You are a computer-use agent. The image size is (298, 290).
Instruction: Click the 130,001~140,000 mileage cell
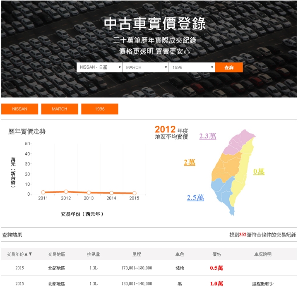click(x=137, y=283)
